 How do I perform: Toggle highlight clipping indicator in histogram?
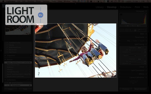tap(145, 15)
